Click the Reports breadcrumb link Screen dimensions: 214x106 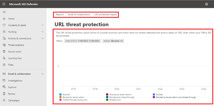pos(60,15)
